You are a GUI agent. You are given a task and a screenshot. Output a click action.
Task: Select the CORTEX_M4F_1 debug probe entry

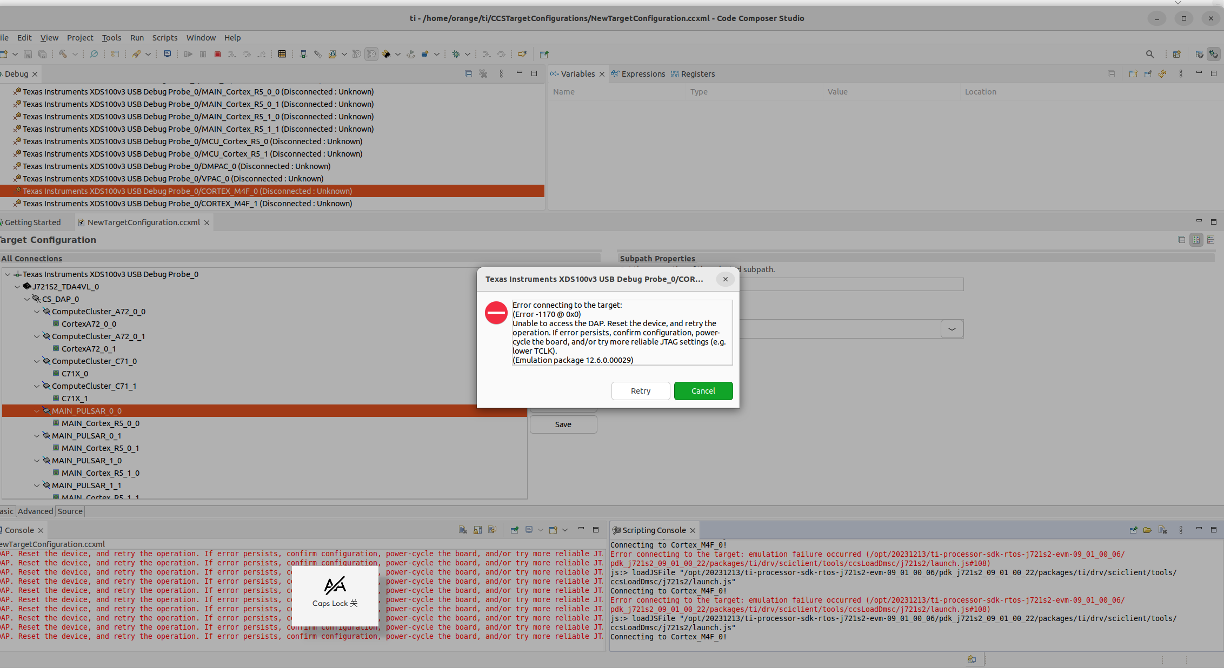[187, 204]
